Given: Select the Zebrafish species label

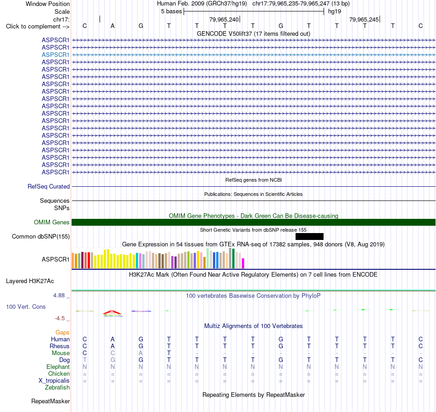Looking at the screenshot, I should (x=57, y=387).
